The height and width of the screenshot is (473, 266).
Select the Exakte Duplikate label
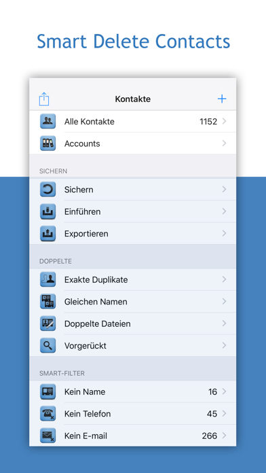(96, 279)
